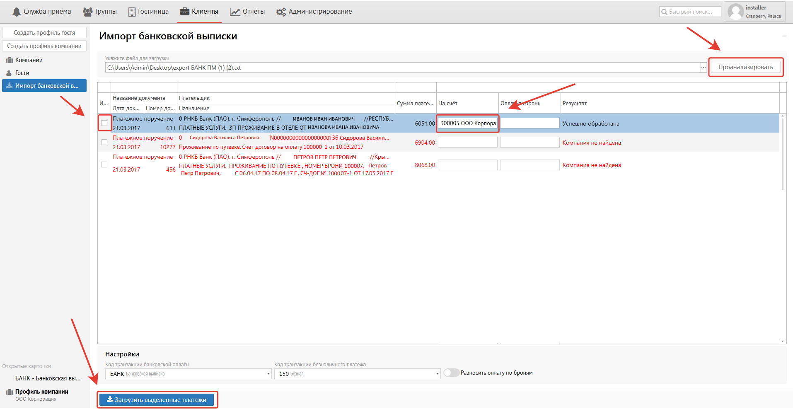The image size is (793, 409).
Task: Enable the Разносить оплату по броням toggle
Action: point(451,373)
